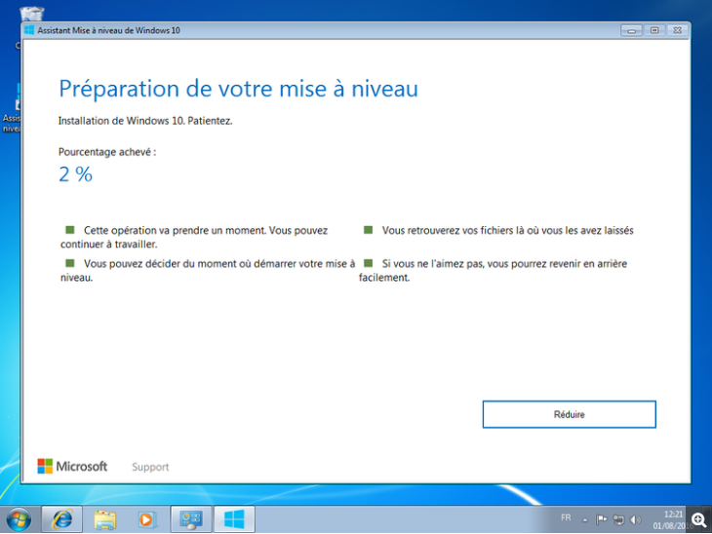Show hidden tray icons arrow
Viewport: 712px width, 534px height.
pyautogui.click(x=585, y=520)
